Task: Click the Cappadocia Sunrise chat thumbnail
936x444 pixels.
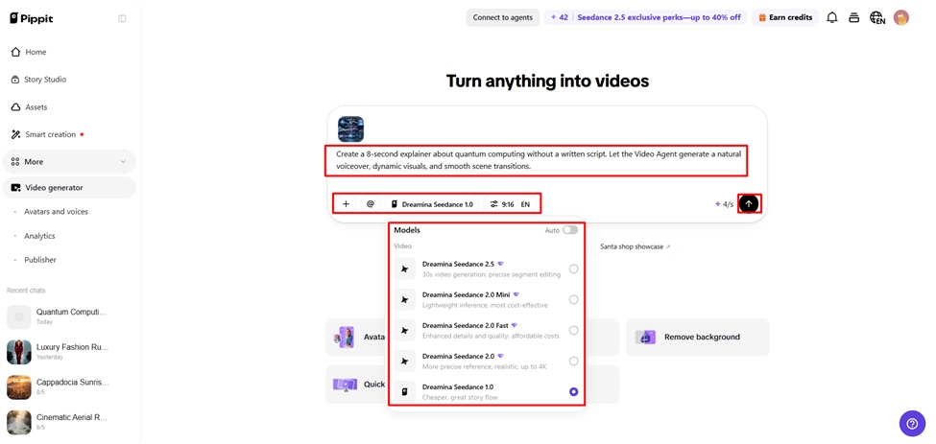Action: coord(18,386)
